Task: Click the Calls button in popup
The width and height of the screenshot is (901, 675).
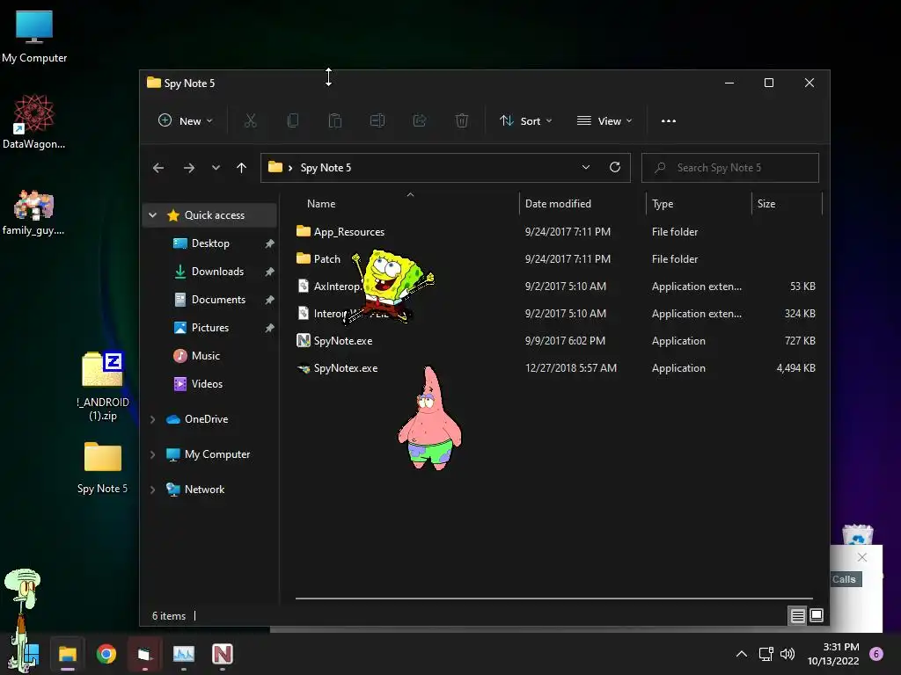Action: pyautogui.click(x=845, y=579)
